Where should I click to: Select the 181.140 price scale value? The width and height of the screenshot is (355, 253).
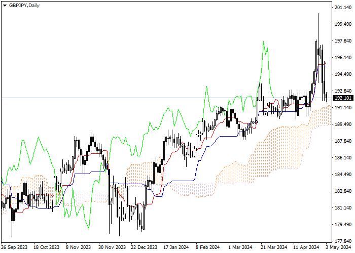(x=343, y=208)
